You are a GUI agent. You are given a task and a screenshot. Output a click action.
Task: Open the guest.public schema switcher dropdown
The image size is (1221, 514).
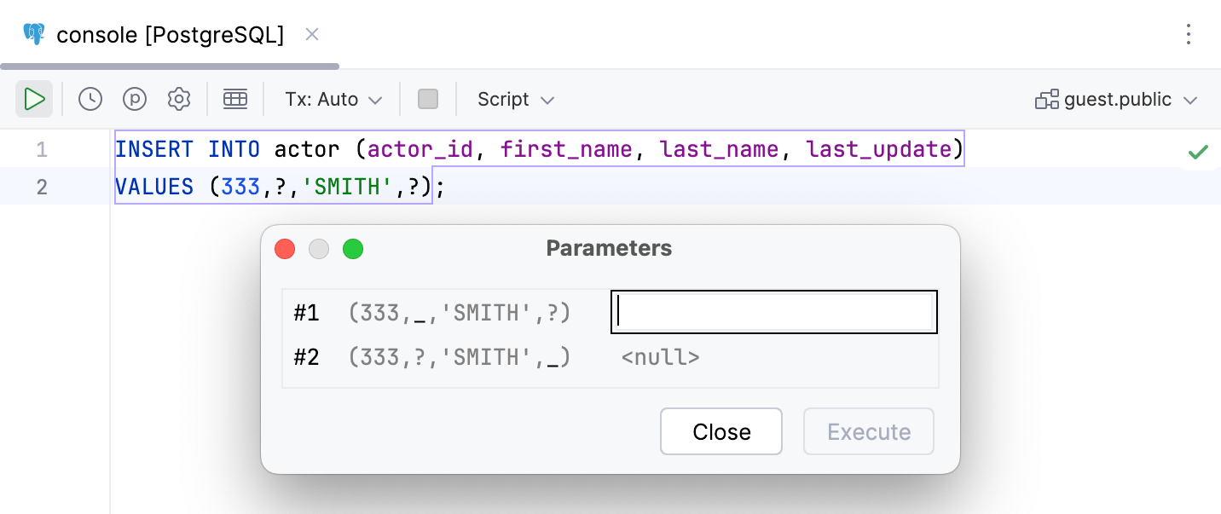pyautogui.click(x=1117, y=99)
